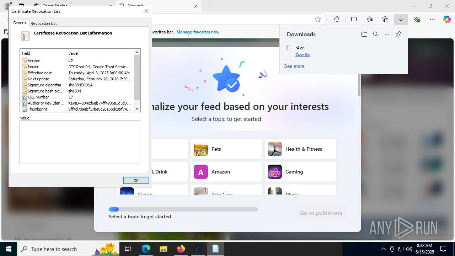Open Microsoft Edge from the taskbar
455x256 pixels.
146,249
